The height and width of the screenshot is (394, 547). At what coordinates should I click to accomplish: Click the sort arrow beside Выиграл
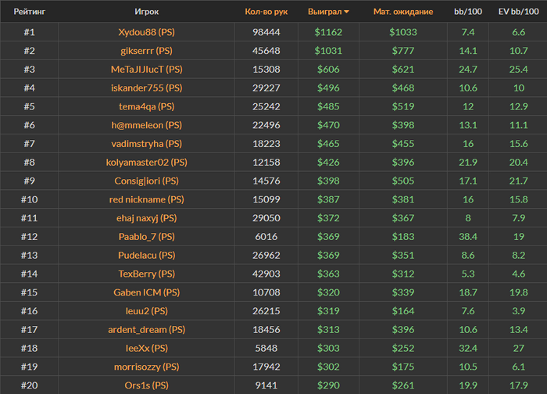coord(346,13)
